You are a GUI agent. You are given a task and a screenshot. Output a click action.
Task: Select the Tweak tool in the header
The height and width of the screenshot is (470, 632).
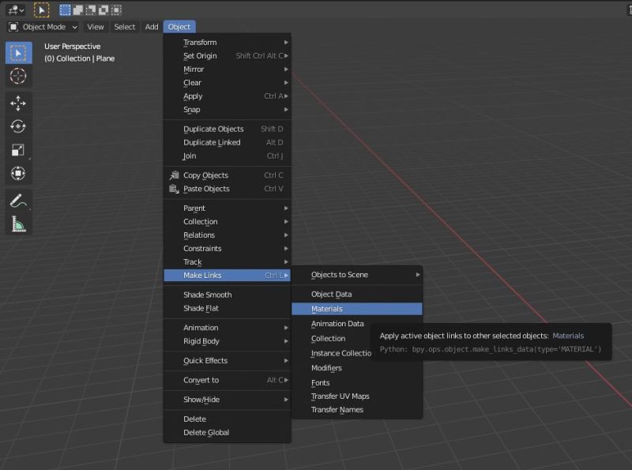pyautogui.click(x=43, y=9)
